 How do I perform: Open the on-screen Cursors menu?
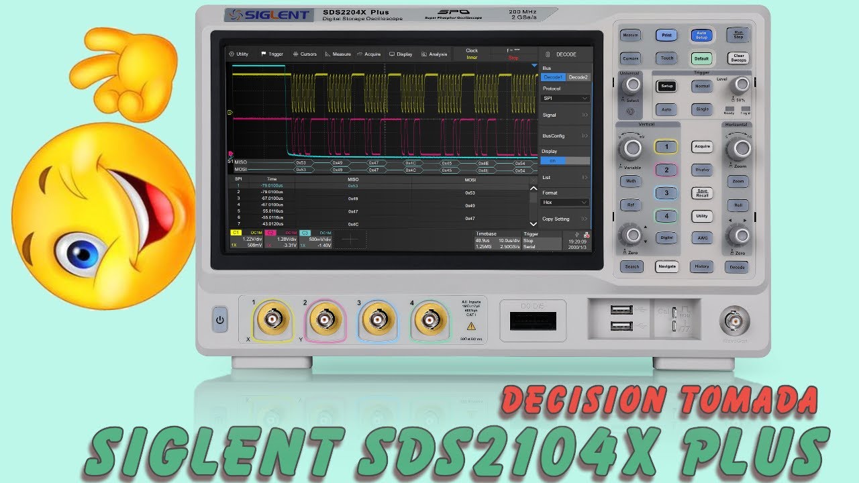click(304, 54)
